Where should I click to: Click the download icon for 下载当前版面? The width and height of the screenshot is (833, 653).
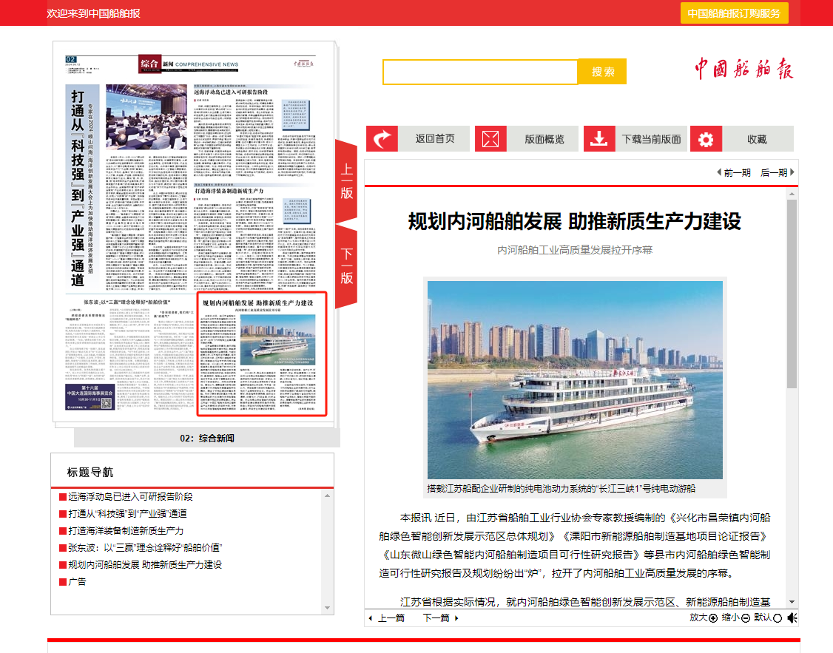(x=600, y=139)
